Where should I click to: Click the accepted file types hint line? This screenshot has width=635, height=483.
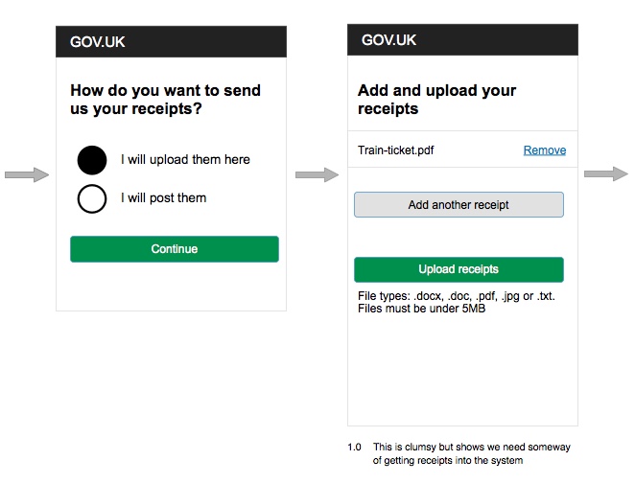tap(456, 296)
